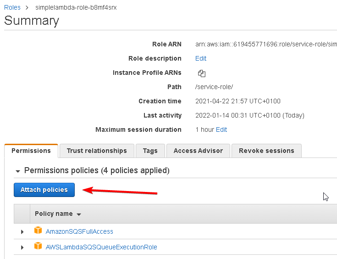Click the Attach policies button

pyautogui.click(x=44, y=190)
